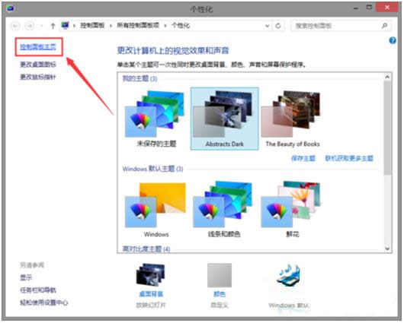
Task: Select The Beauty of Books theme
Action: pos(293,119)
